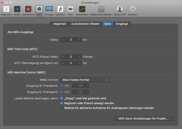The image size is (182, 129).
Task: Increase the MTC-Pickup-Delay frames value
Action: (x=79, y=57)
